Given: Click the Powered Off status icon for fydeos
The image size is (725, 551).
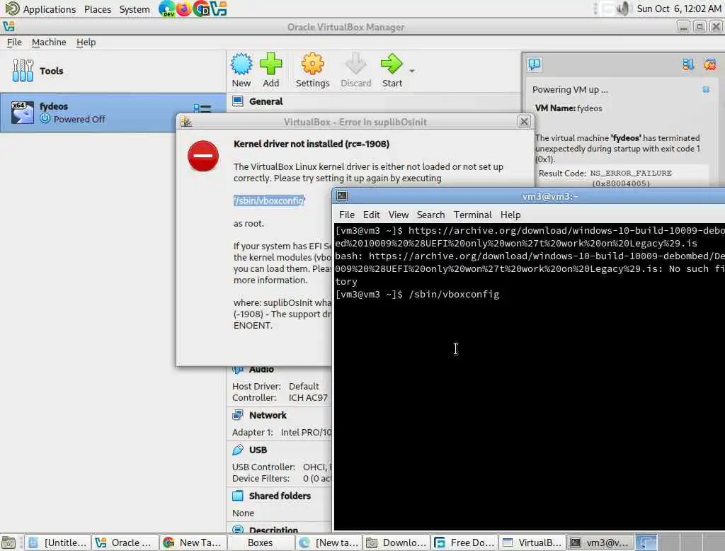Looking at the screenshot, I should [x=45, y=118].
